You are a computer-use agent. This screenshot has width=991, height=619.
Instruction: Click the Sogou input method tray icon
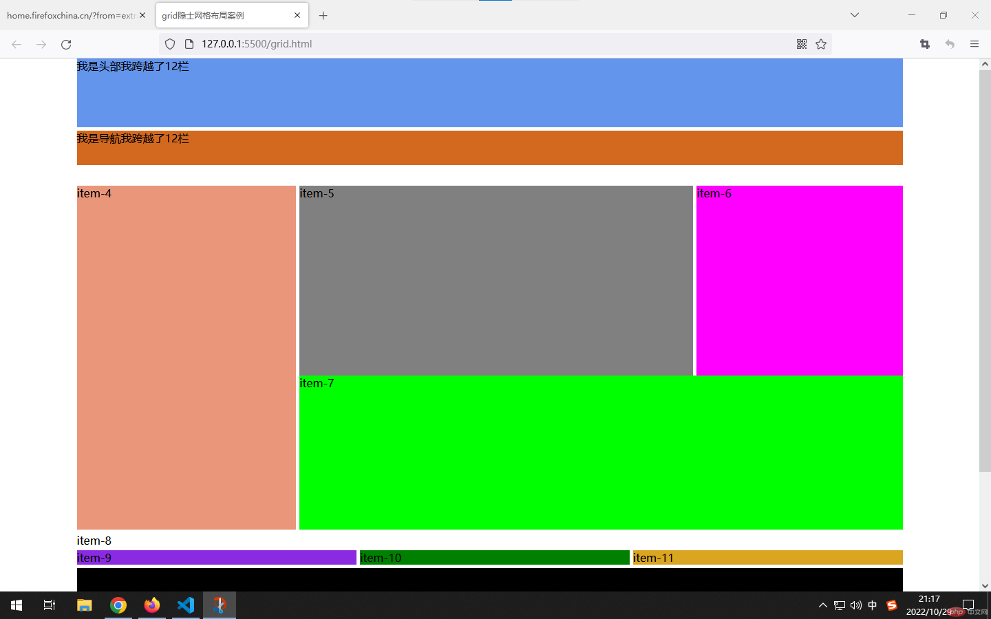tap(892, 605)
